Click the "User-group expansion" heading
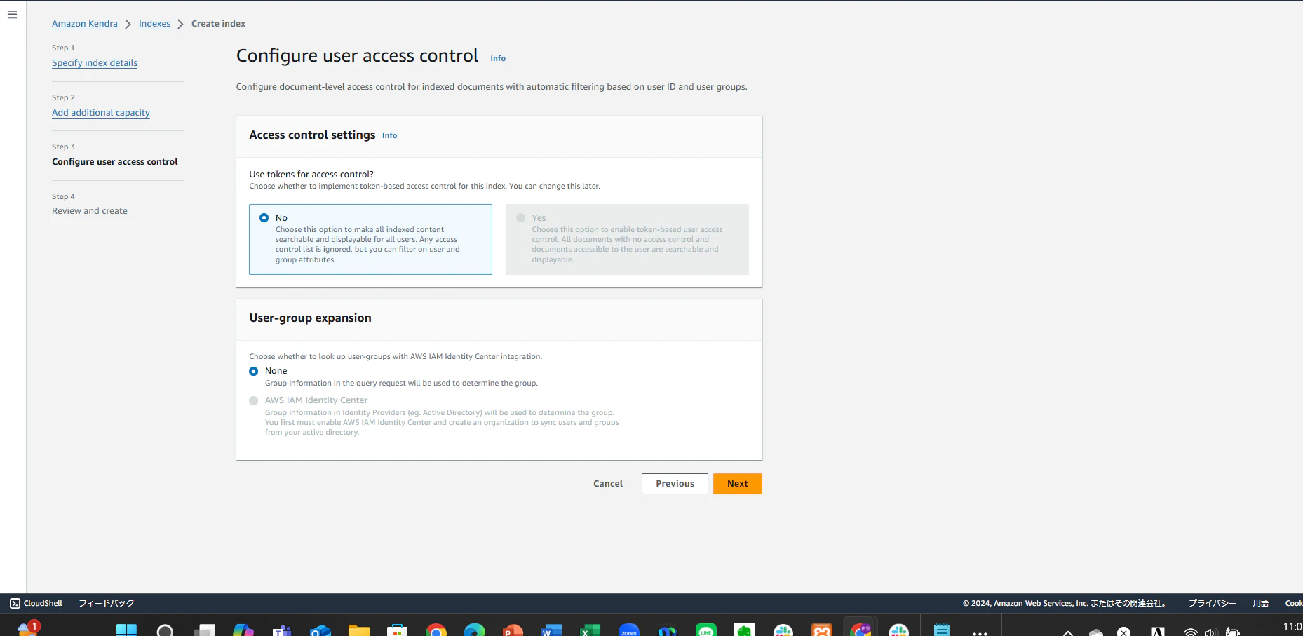Screen dimensions: 1303x636 point(311,318)
